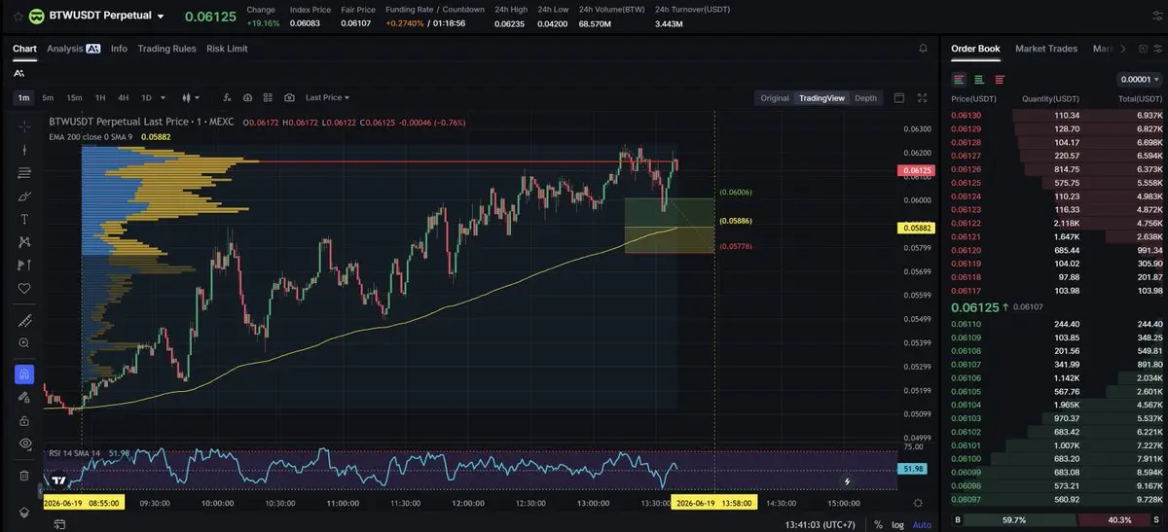This screenshot has width=1168, height=532.
Task: Select the 15m timeframe
Action: pyautogui.click(x=74, y=97)
